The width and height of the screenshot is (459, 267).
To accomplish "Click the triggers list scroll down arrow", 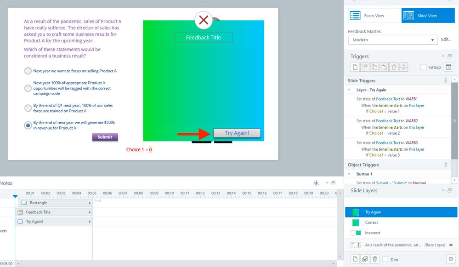I will pyautogui.click(x=454, y=180).
